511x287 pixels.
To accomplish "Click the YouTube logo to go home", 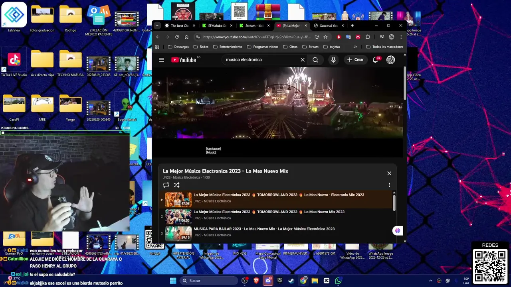I will [x=184, y=60].
